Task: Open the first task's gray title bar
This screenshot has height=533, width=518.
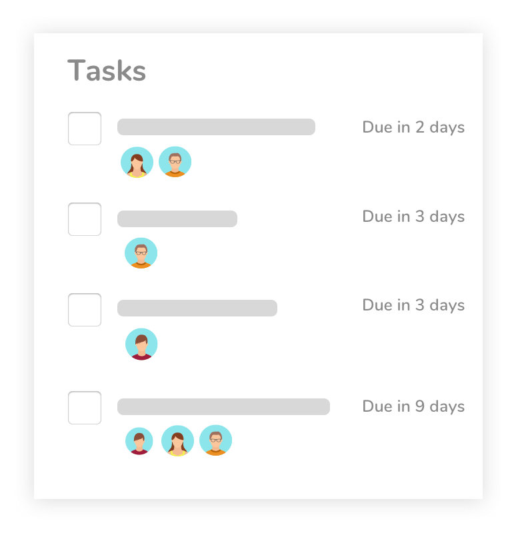Action: (216, 127)
